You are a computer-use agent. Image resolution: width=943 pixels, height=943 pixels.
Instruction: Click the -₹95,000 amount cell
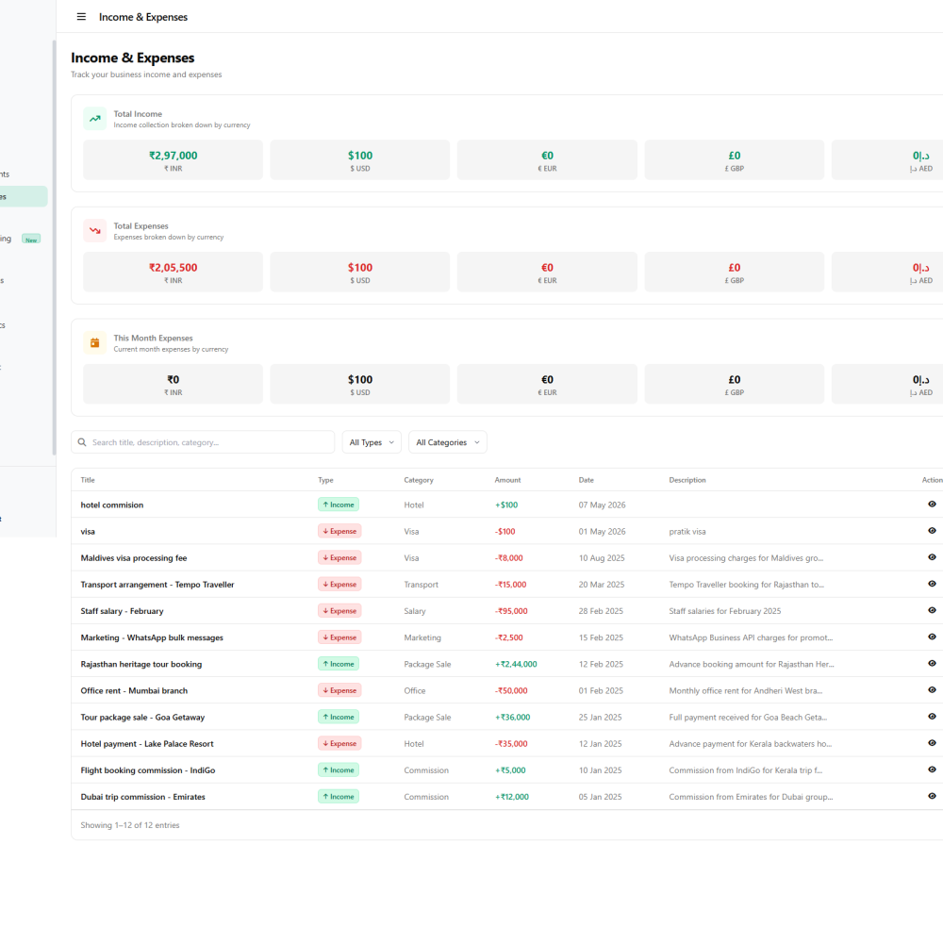[x=511, y=611]
